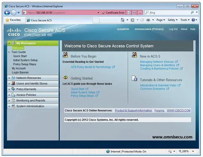Screen dimensions: 203x157
Task: Click the Compatibility View icon
Action: 129,13
